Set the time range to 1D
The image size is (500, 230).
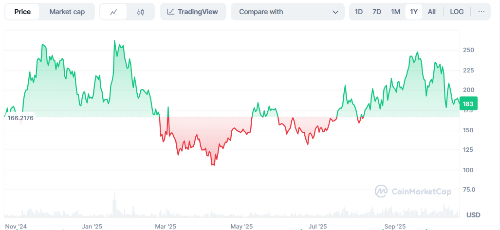359,12
